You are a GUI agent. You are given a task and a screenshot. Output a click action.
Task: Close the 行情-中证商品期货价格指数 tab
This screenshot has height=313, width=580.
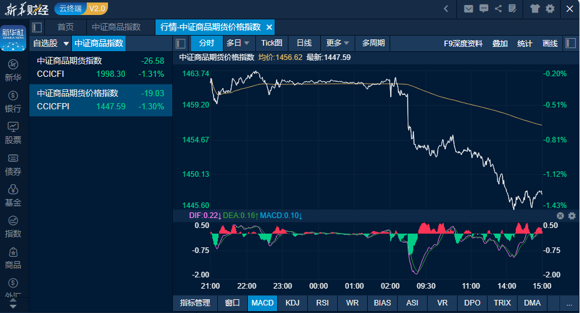(x=269, y=27)
